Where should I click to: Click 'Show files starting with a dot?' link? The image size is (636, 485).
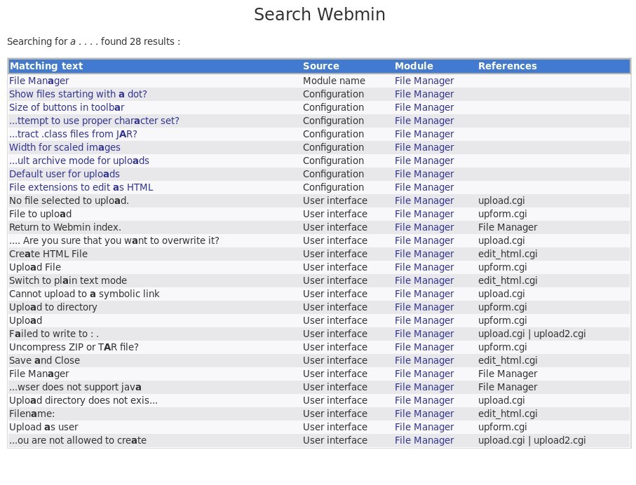(x=78, y=94)
